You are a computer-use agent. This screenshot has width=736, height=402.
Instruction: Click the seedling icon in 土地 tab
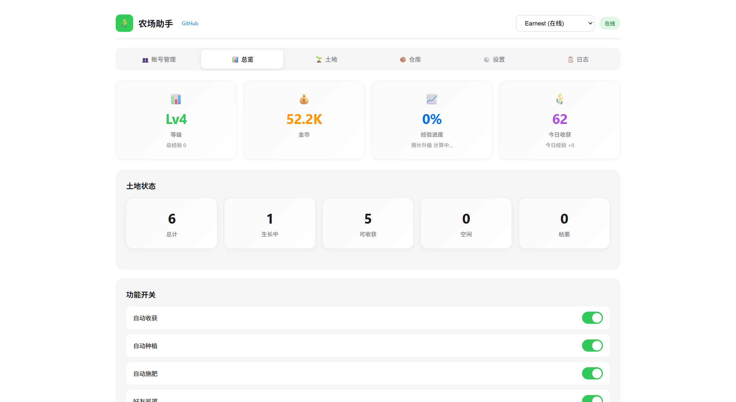319,60
